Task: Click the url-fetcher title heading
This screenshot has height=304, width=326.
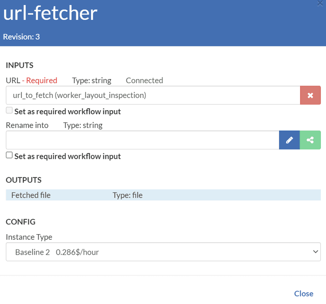Action: (x=50, y=13)
